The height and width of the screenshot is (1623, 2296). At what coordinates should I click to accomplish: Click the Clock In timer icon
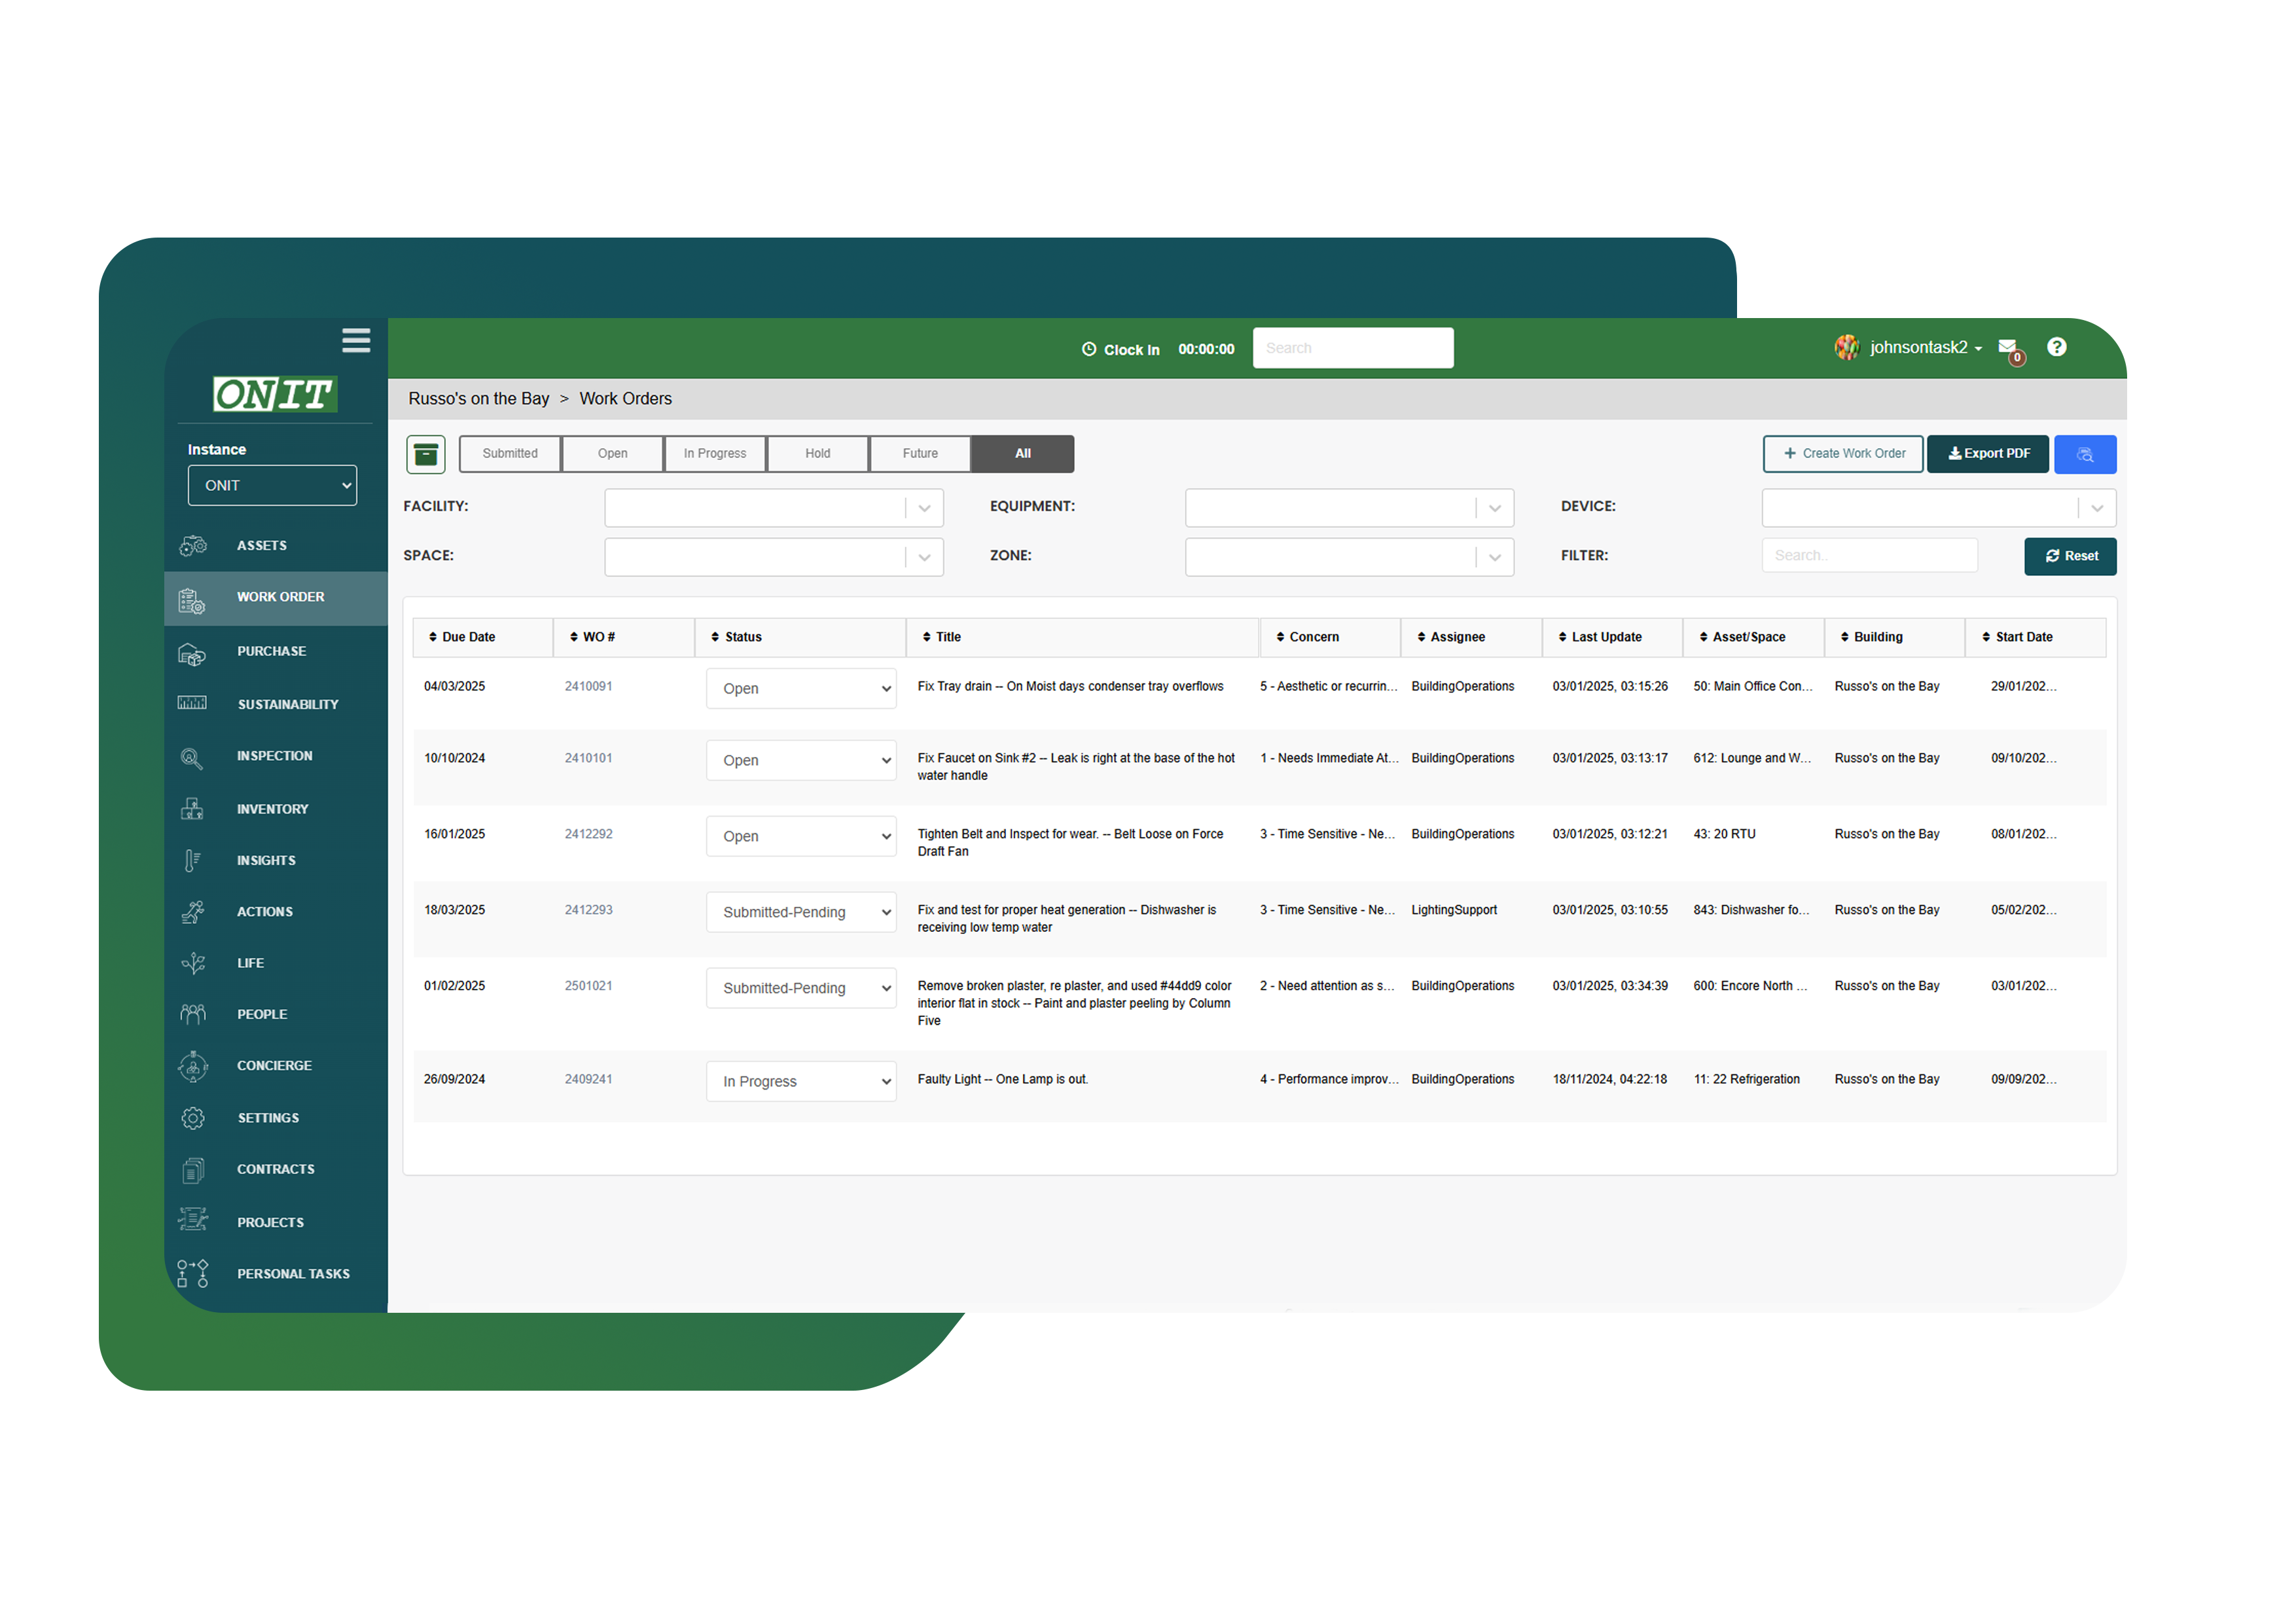1089,349
